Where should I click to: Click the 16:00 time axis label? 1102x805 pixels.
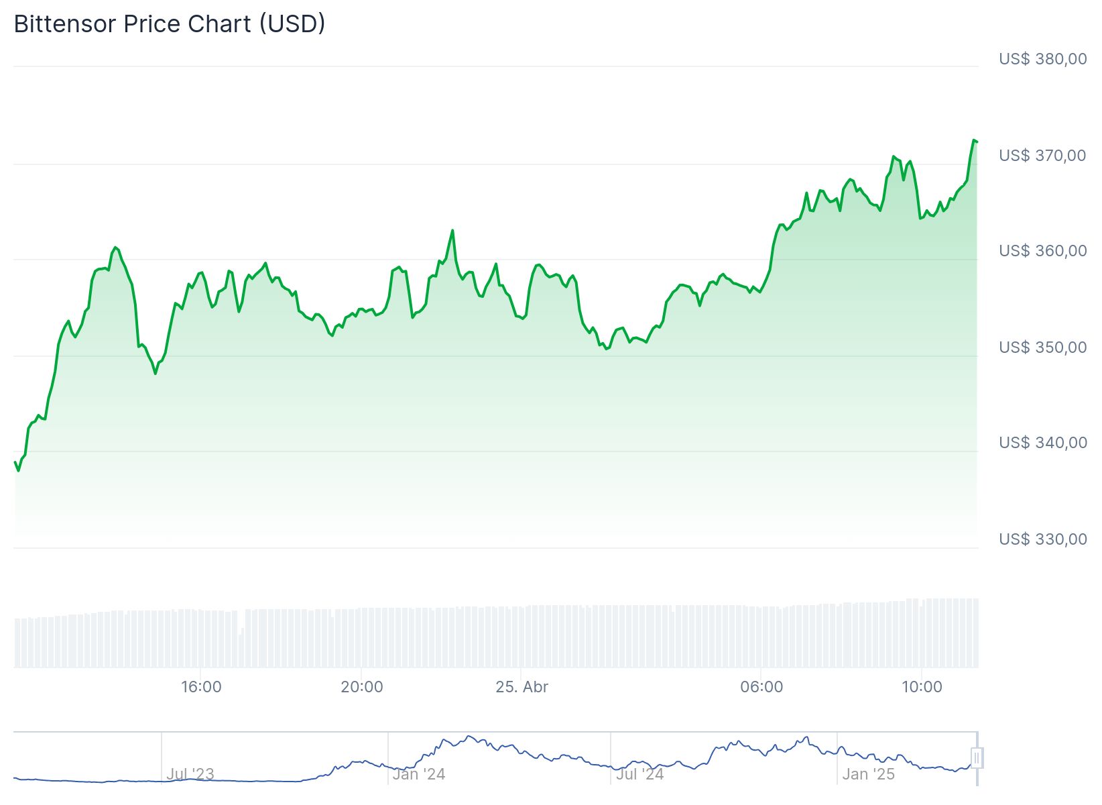[201, 687]
